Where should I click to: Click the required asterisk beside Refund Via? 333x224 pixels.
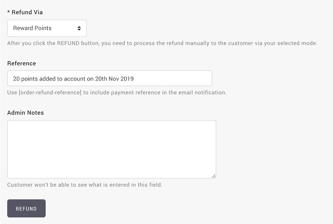coord(8,12)
